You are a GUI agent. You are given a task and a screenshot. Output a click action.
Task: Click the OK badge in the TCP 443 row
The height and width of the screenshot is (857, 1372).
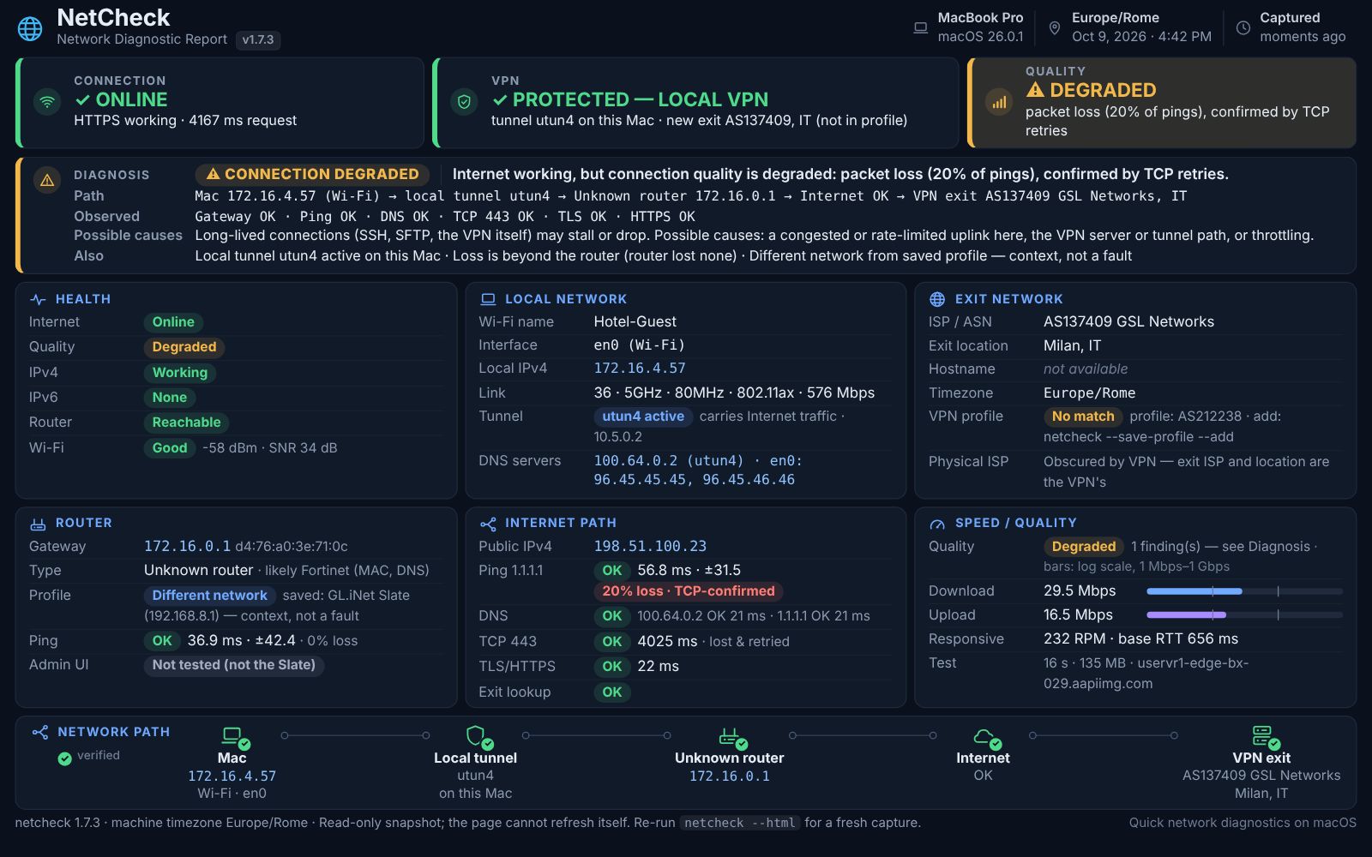coord(612,642)
